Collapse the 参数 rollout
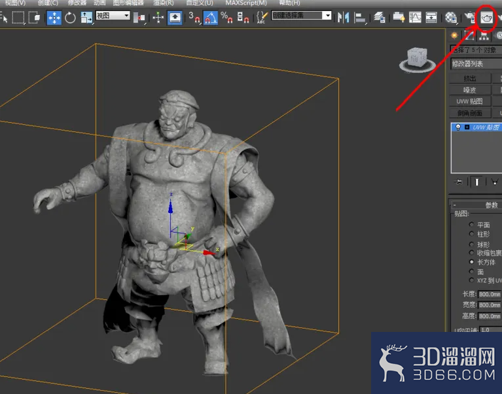The image size is (502, 394). (454, 205)
